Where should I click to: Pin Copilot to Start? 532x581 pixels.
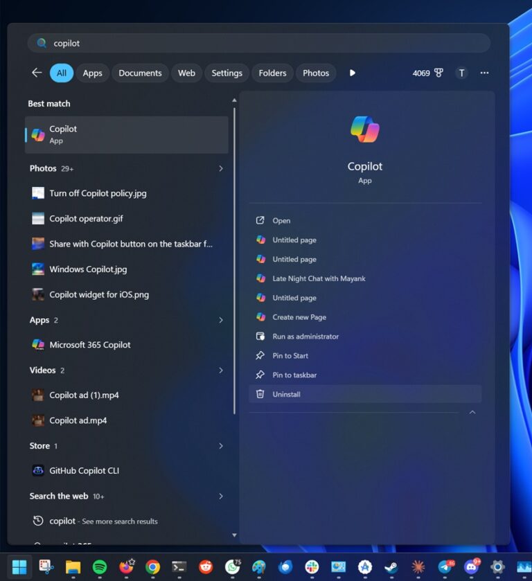coord(365,355)
